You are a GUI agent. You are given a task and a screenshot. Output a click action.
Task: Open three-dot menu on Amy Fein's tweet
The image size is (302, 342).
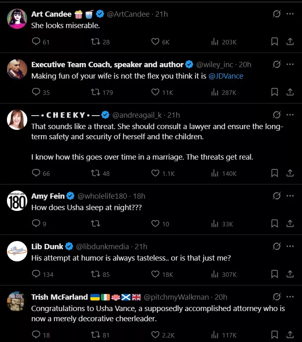[290, 196]
